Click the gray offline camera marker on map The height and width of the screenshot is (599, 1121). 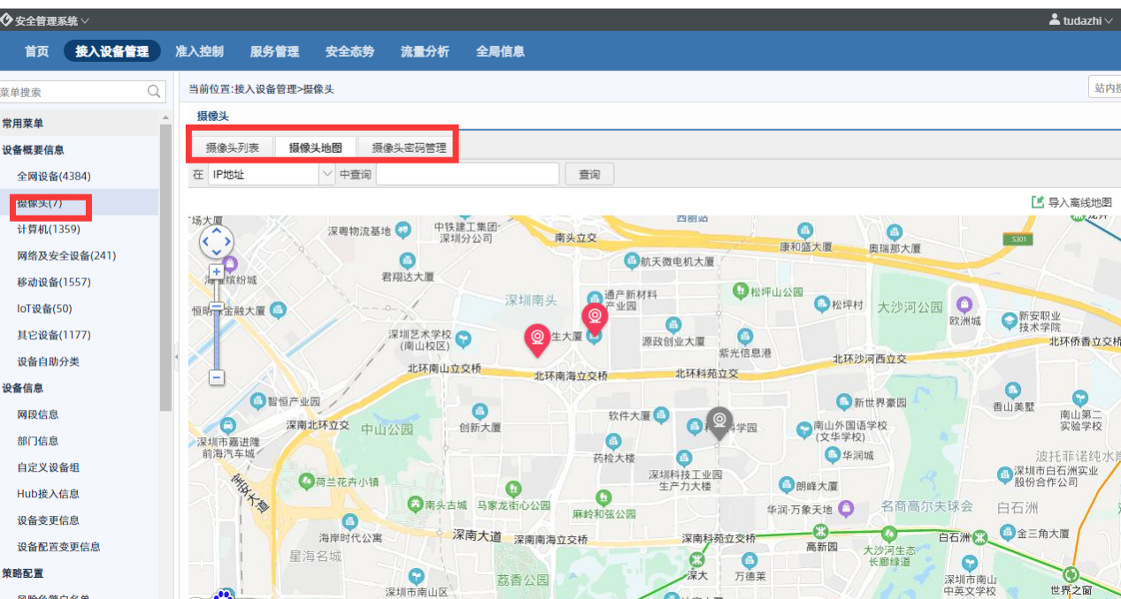(x=719, y=421)
